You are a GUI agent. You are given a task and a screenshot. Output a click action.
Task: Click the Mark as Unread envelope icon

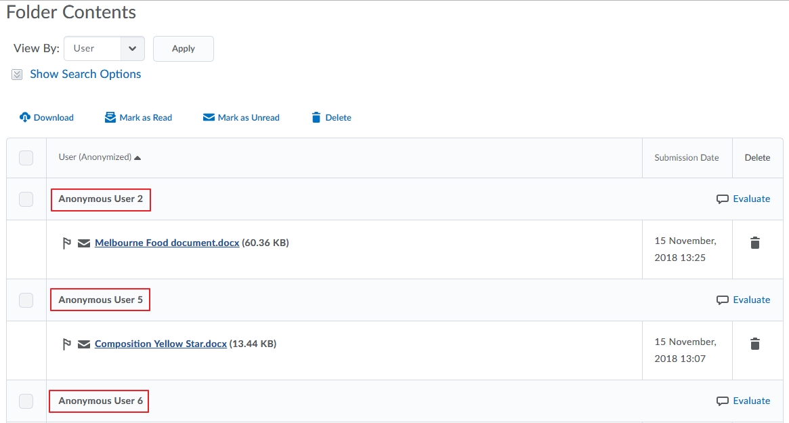click(x=209, y=117)
